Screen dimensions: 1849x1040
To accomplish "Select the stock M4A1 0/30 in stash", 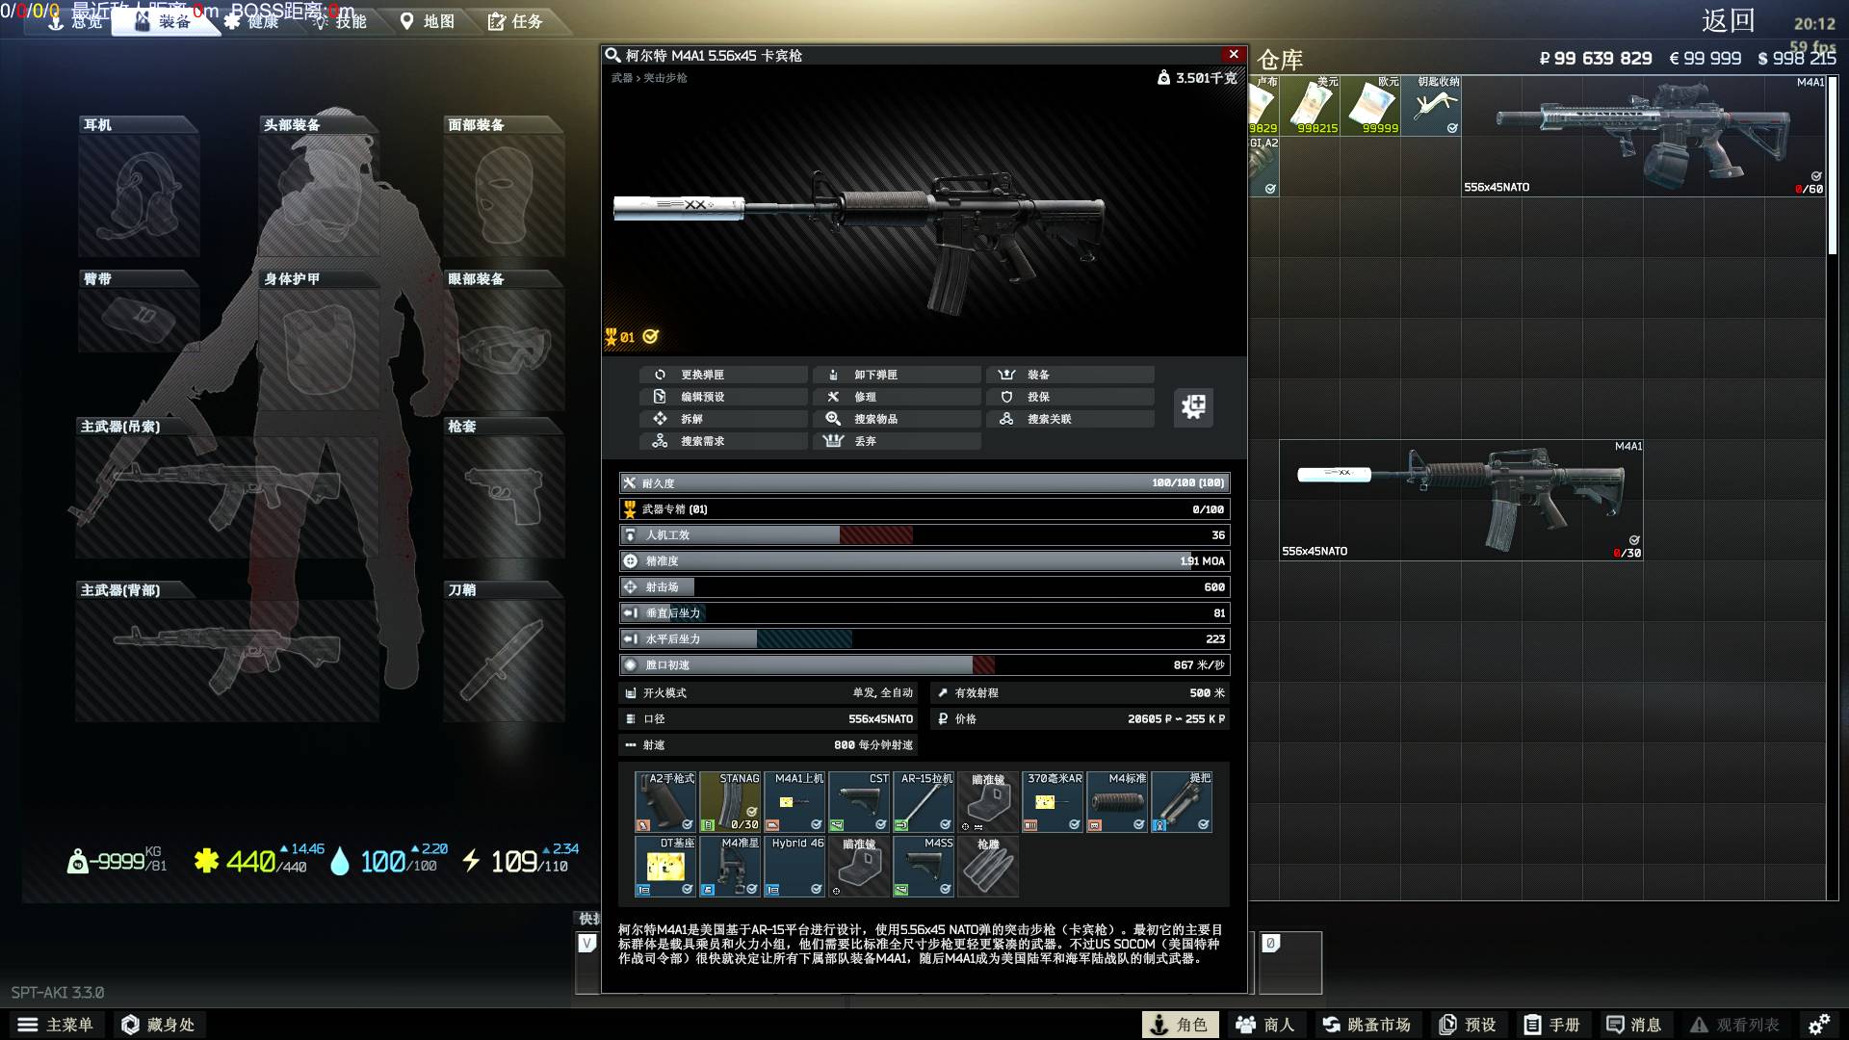I will point(1461,500).
